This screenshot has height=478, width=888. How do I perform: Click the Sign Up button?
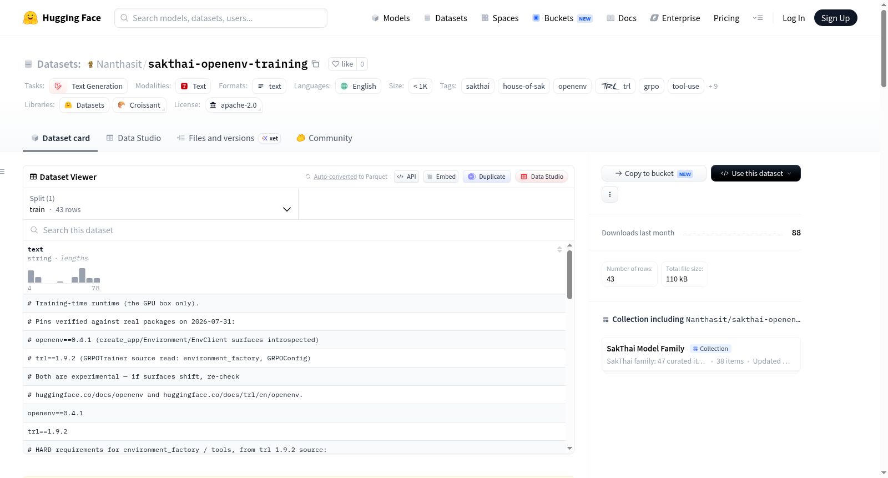pos(835,18)
